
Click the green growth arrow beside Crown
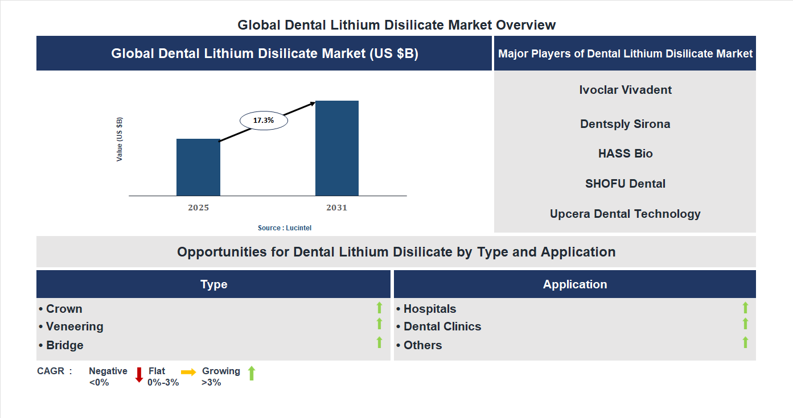click(x=379, y=308)
